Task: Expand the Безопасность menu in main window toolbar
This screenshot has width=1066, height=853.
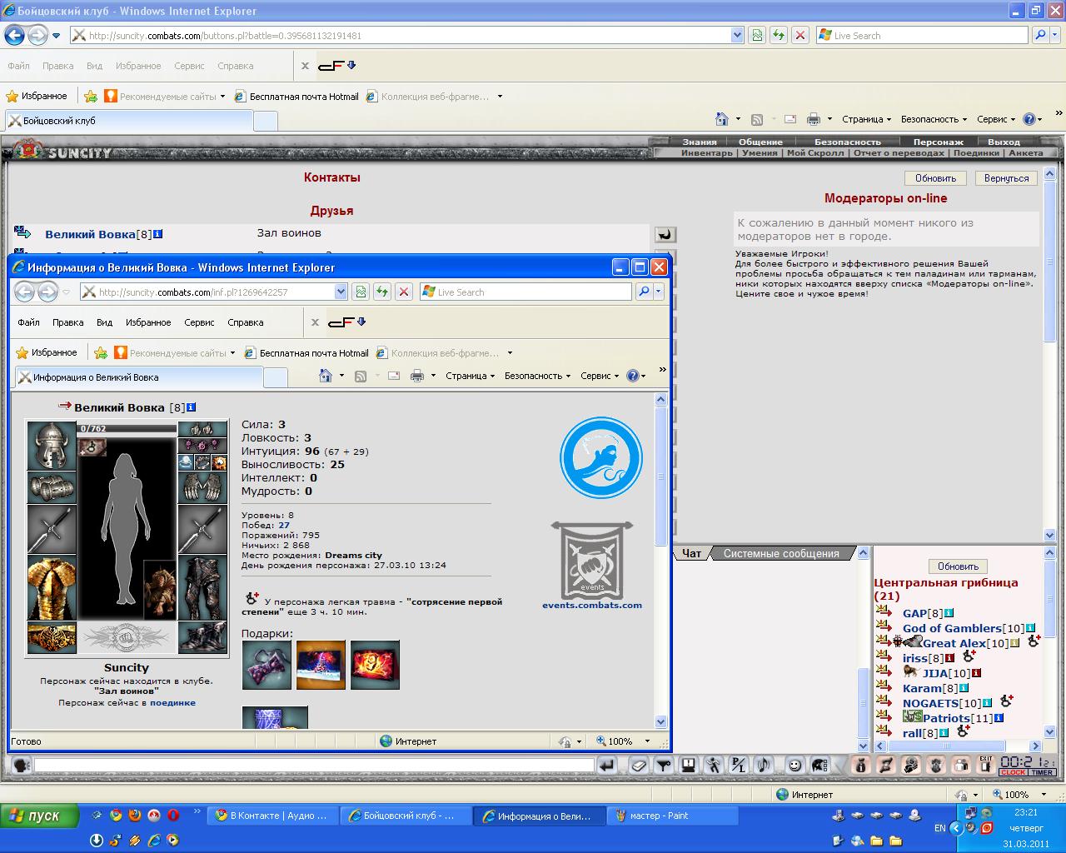Action: 934,119
